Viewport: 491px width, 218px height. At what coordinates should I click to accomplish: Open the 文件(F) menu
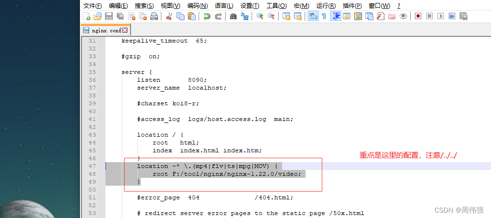click(93, 5)
